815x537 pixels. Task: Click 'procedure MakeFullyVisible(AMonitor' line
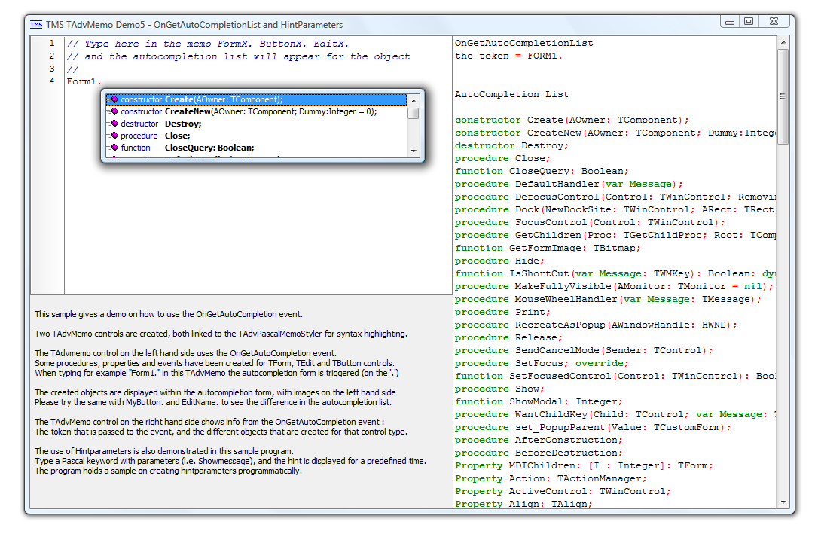(615, 286)
